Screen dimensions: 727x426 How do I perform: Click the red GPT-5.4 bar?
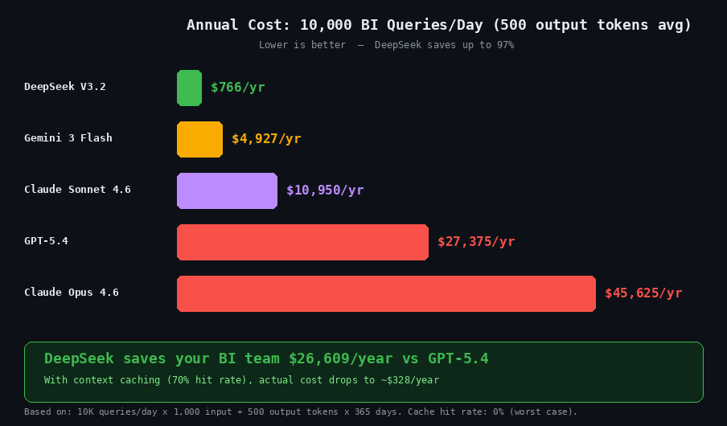[x=302, y=243]
